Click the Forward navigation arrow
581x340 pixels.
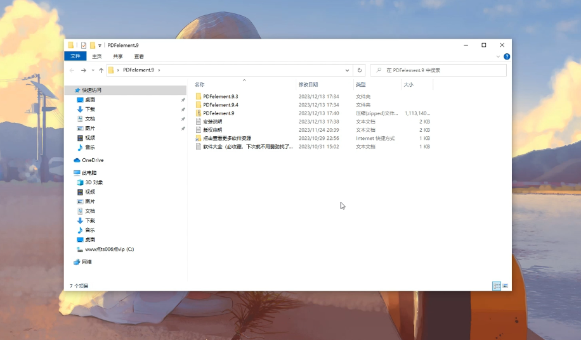pyautogui.click(x=83, y=70)
